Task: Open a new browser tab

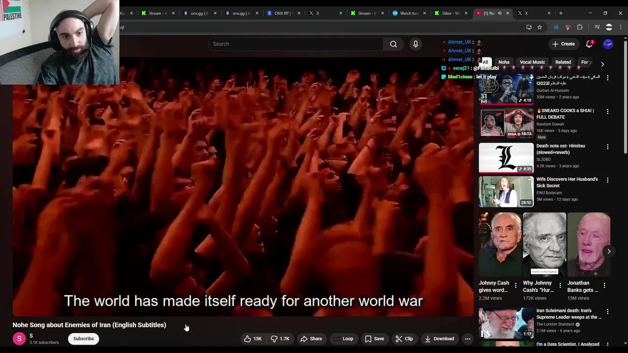Action: click(x=561, y=13)
